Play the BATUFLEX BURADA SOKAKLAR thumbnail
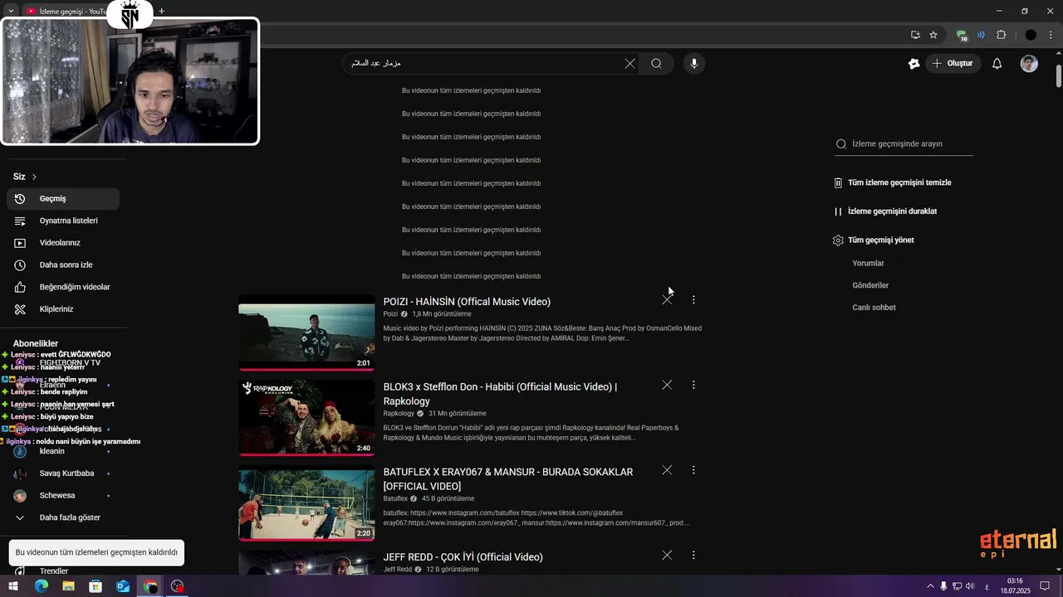1063x597 pixels. pyautogui.click(x=306, y=503)
